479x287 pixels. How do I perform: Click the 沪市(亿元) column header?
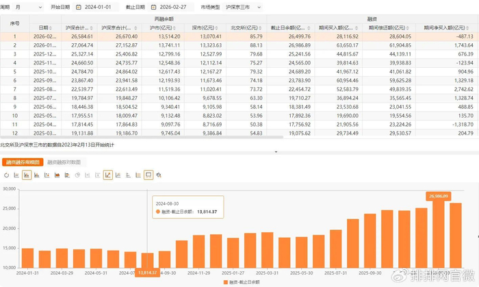pos(169,27)
